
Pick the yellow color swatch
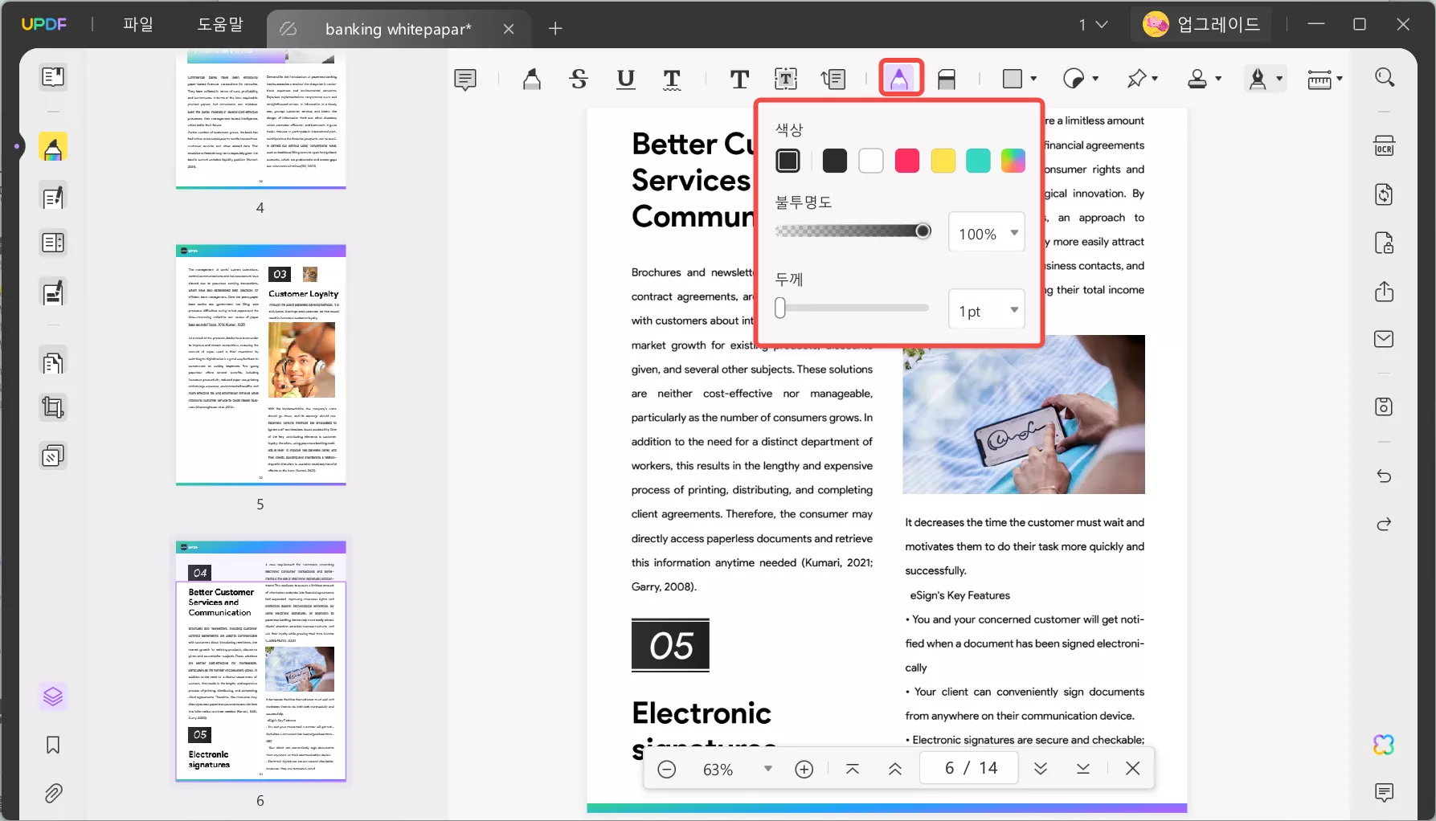click(x=943, y=161)
